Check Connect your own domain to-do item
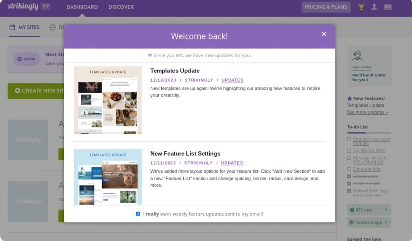 [349, 139]
